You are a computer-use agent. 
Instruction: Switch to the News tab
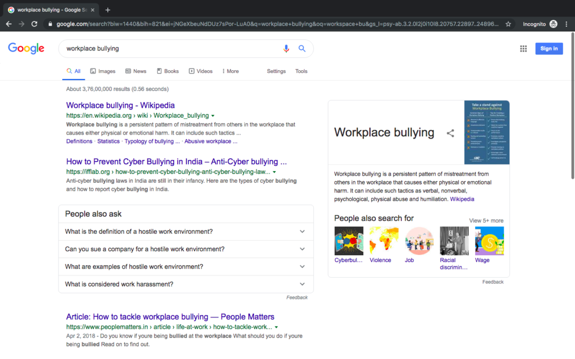point(136,71)
